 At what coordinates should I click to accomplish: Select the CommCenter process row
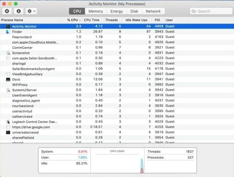click(117, 48)
